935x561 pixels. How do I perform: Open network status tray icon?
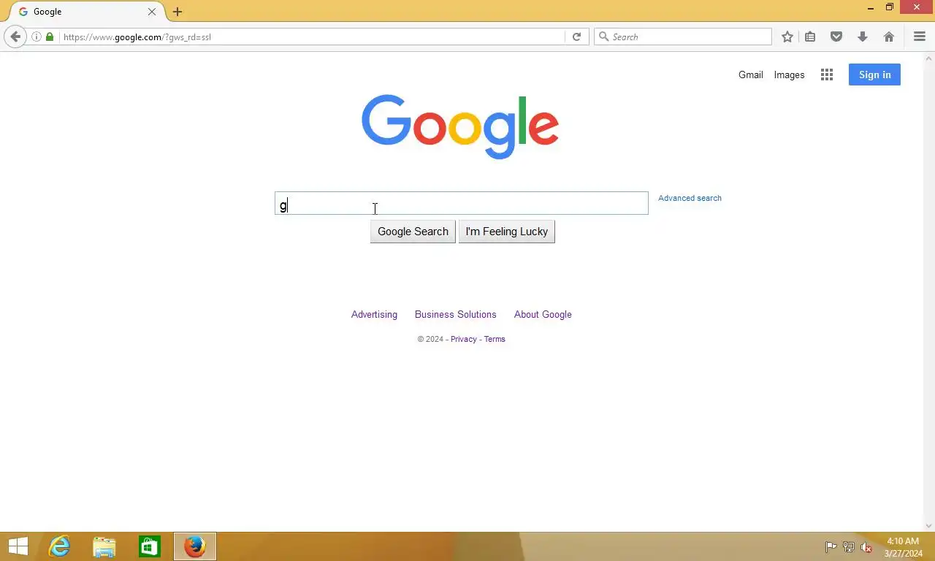tap(849, 547)
